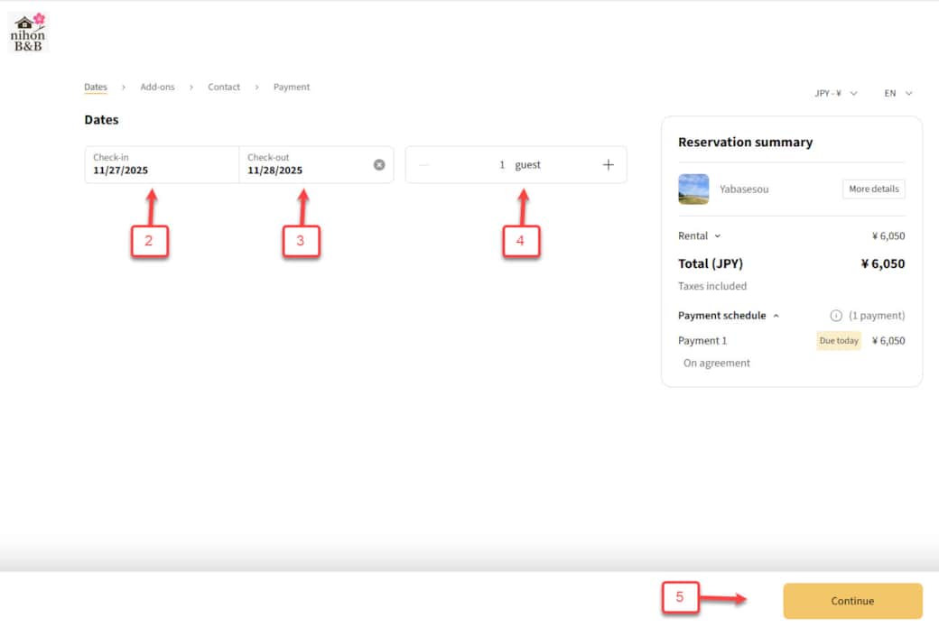Viewport: 939px width, 627px height.
Task: Switch to the Add-ons step
Action: (157, 88)
